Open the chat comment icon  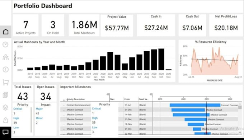pos(6,132)
